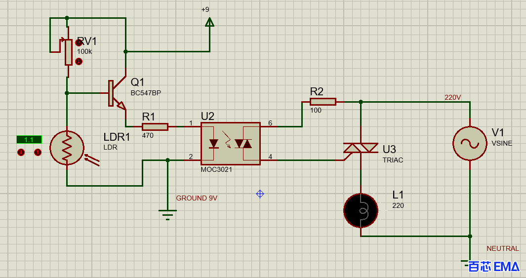Click the green 1.1 LDR value display
The width and height of the screenshot is (526, 278).
coord(29,140)
